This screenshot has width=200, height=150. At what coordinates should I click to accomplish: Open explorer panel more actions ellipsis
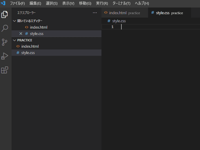(95, 13)
